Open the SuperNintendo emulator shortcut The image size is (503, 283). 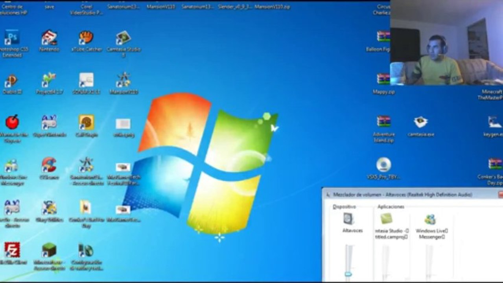click(x=49, y=122)
